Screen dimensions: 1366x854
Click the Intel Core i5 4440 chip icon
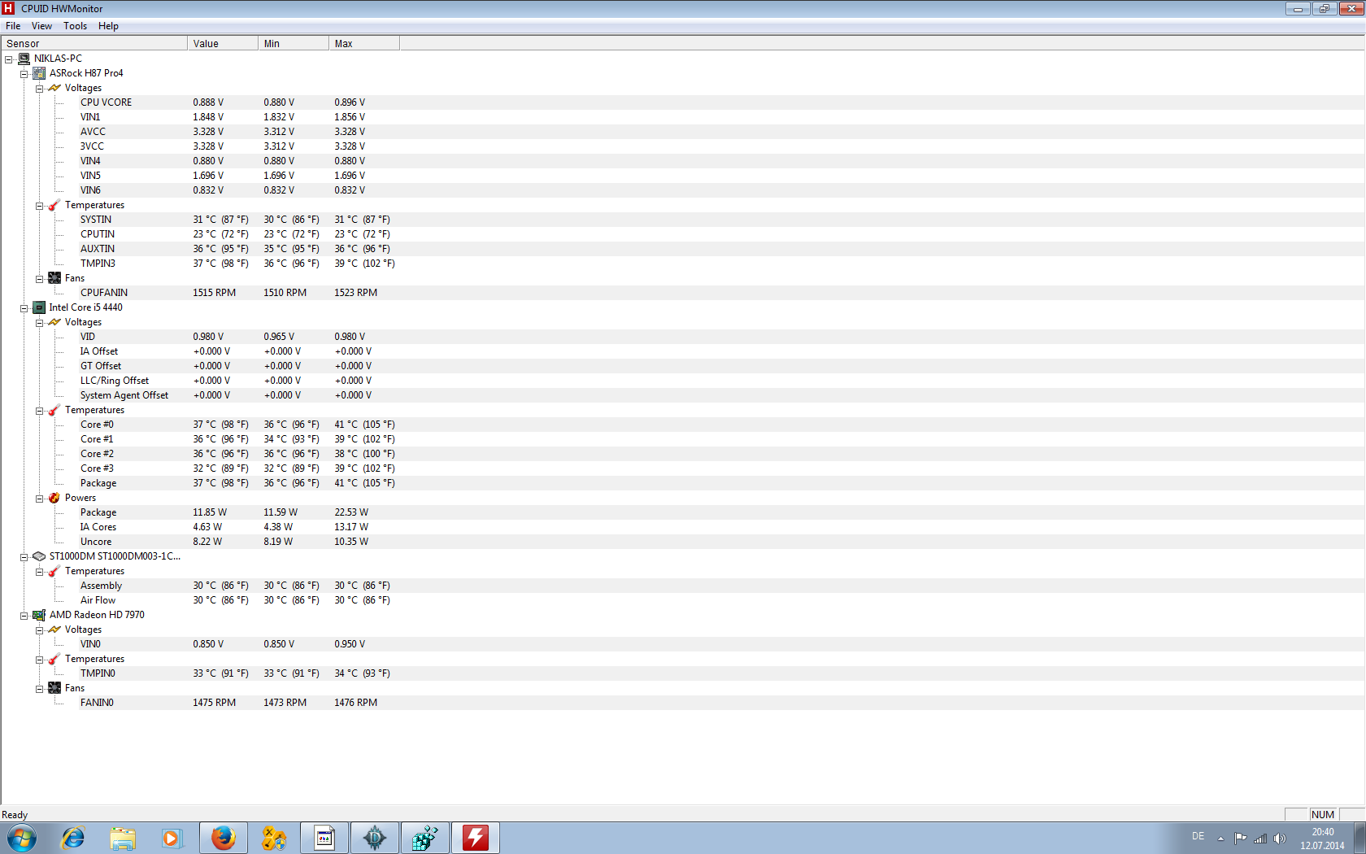(39, 307)
